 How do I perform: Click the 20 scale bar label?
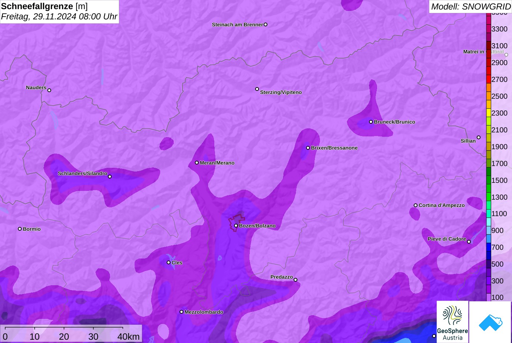pos(64,337)
